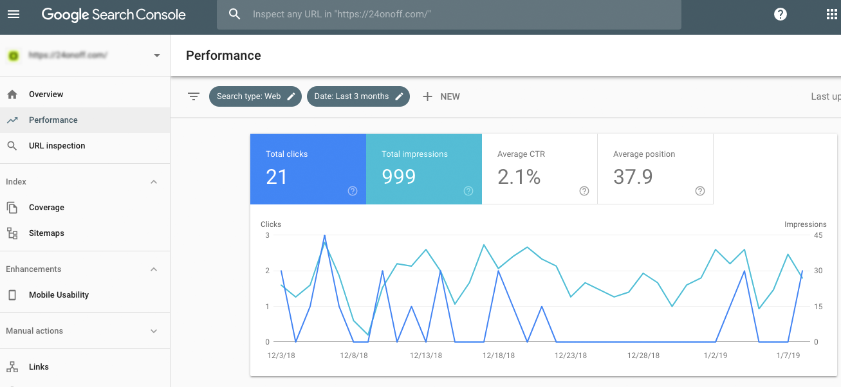The width and height of the screenshot is (841, 387).
Task: Click the Links network icon
Action: tap(12, 367)
